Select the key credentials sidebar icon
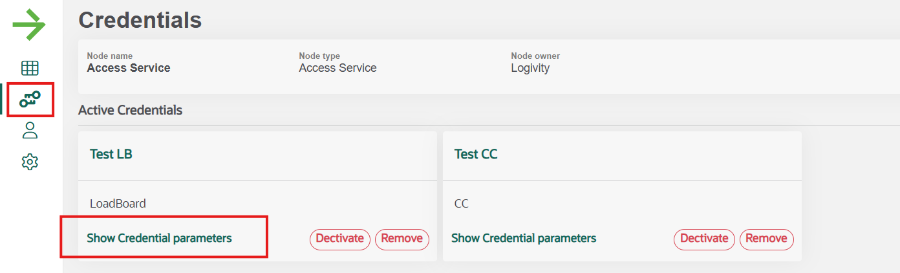 pos(30,99)
